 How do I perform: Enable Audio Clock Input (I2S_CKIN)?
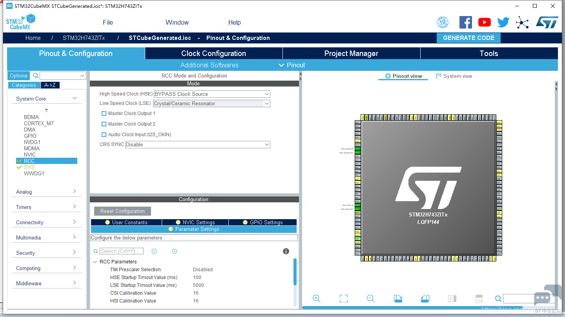104,135
